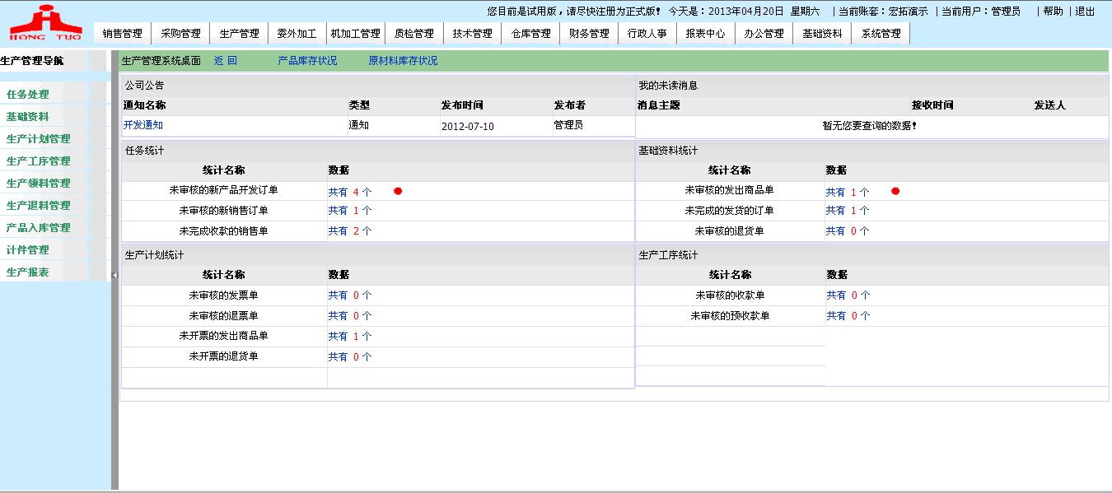Click the 返回 link
This screenshot has width=1112, height=493.
225,61
